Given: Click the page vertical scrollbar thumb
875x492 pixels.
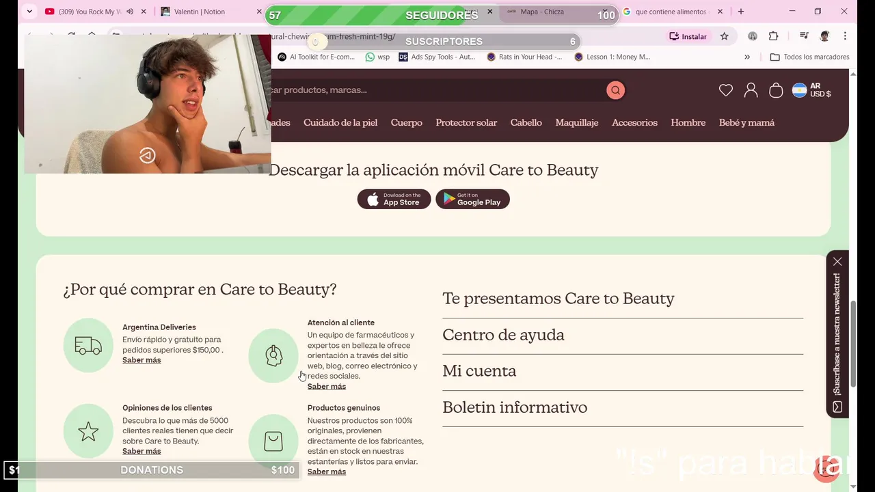Looking at the screenshot, I should [852, 344].
